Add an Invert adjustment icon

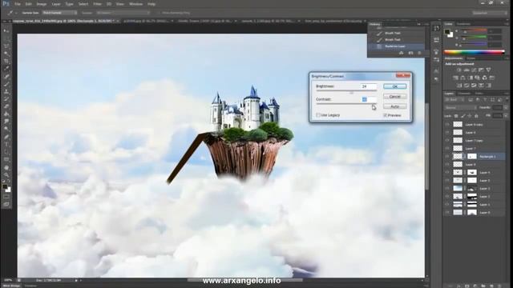coord(459,86)
